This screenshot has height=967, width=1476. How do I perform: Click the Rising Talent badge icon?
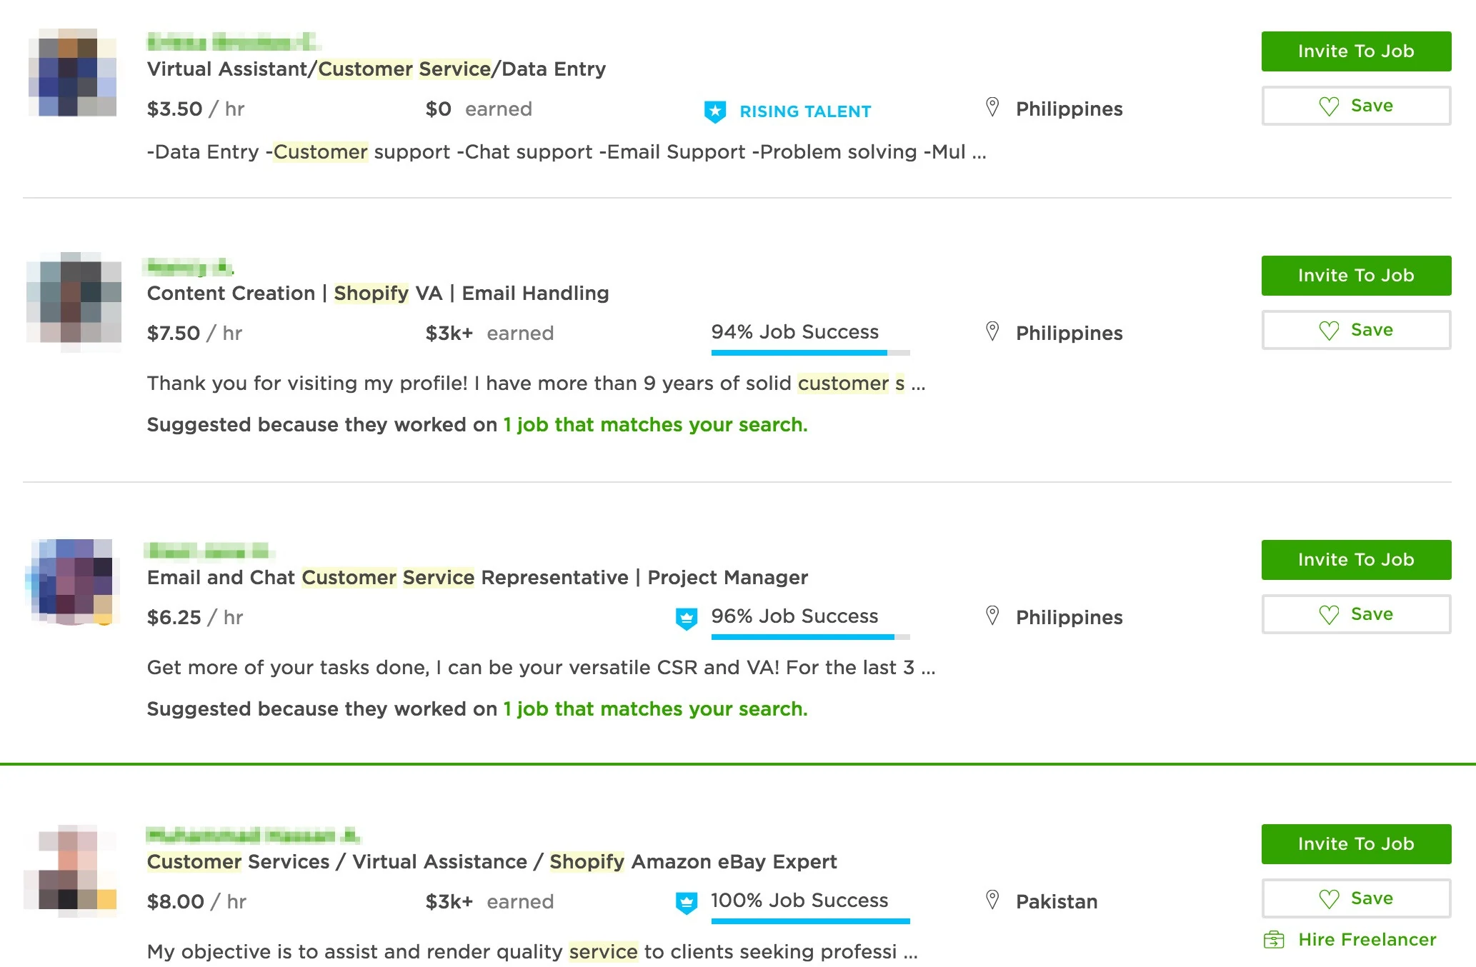(x=715, y=111)
